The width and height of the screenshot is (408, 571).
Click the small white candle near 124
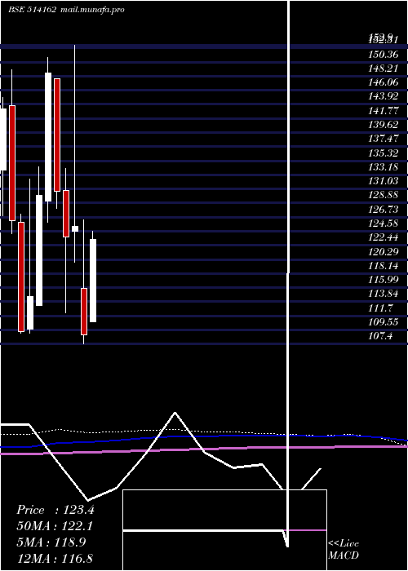[75, 228]
